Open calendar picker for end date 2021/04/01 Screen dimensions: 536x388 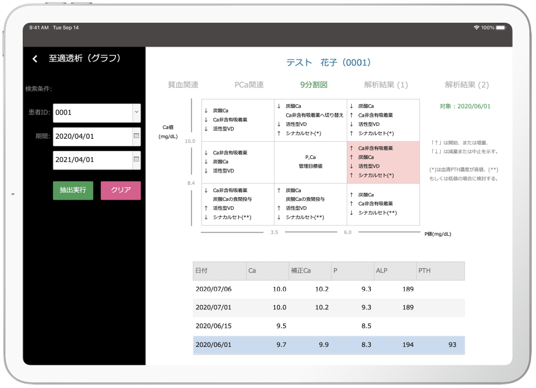point(136,160)
